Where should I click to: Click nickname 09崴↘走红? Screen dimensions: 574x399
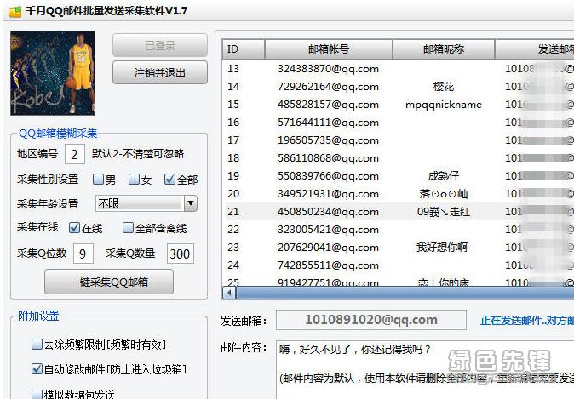444,212
